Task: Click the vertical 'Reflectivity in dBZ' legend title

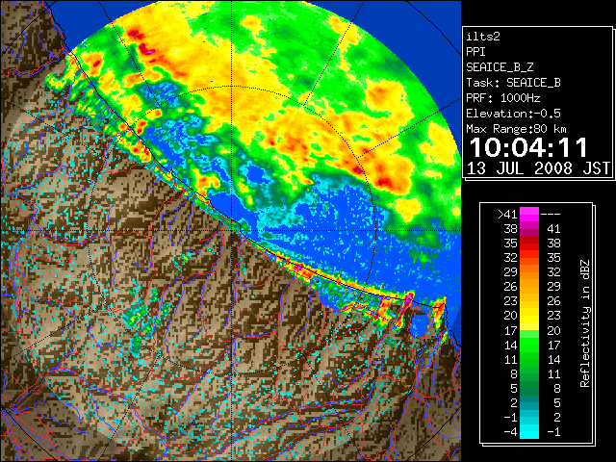Action: 584,323
